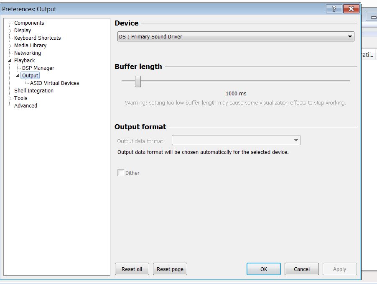The height and width of the screenshot is (284, 377).
Task: Click the Reset page button
Action: [170, 269]
